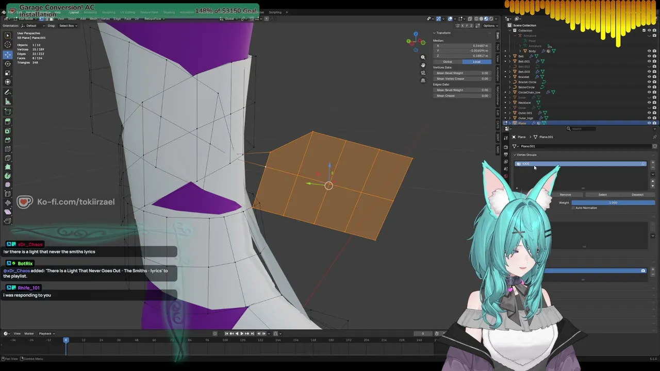
Task: Click the Median X value field
Action: [x=463, y=46]
